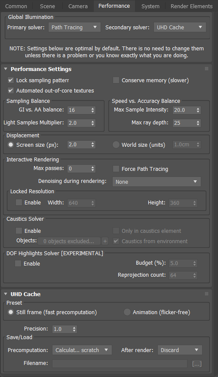
Task: Open the Denoising during rendering dropdown
Action: 157,182
